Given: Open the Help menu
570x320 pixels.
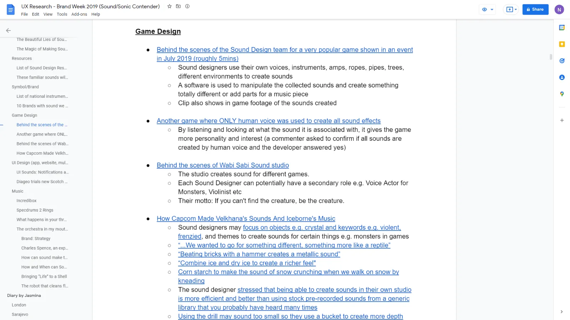Looking at the screenshot, I should (95, 14).
